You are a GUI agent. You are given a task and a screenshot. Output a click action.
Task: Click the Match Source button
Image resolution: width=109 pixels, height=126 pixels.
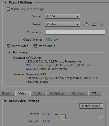[x=91, y=106]
